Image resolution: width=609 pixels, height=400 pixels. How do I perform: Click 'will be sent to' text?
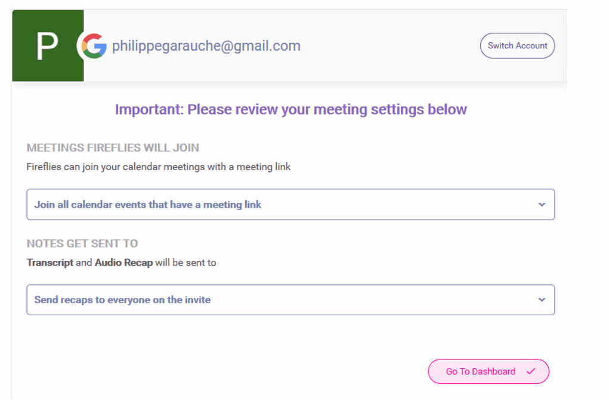point(186,263)
